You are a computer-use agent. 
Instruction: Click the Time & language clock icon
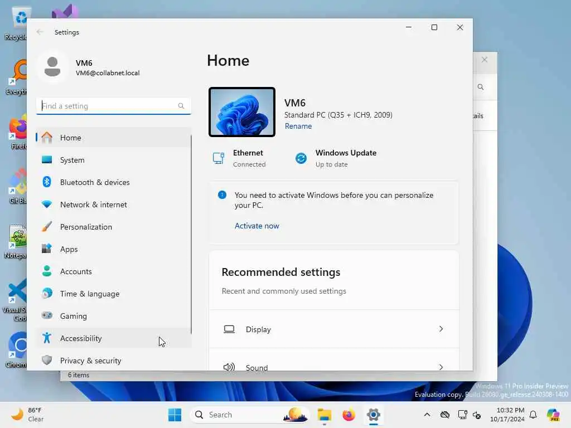tap(47, 293)
